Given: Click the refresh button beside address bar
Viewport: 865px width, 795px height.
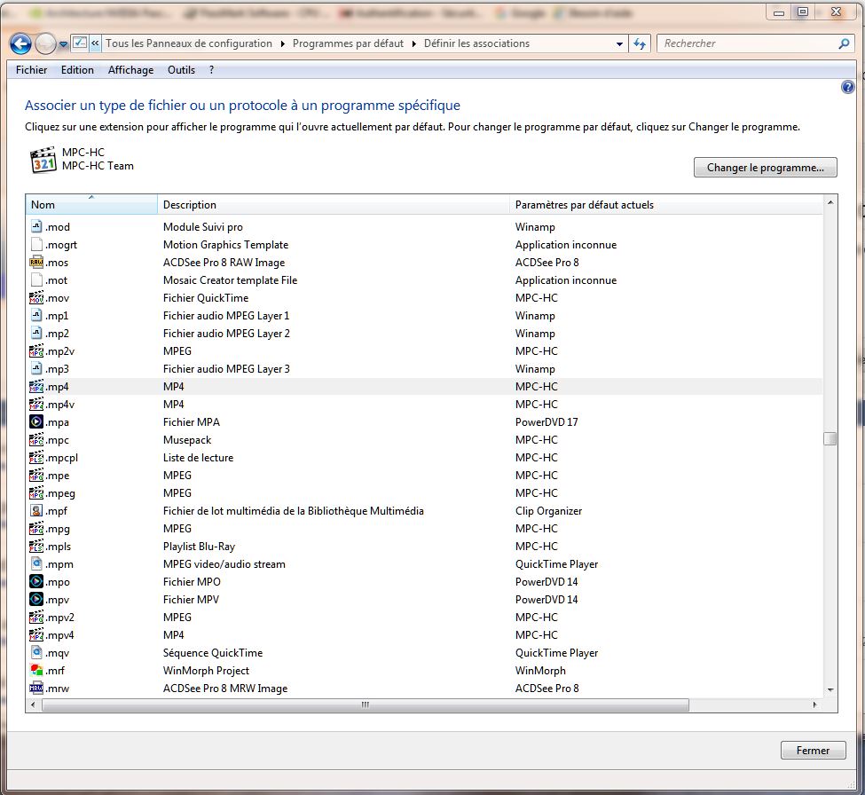Looking at the screenshot, I should [641, 43].
